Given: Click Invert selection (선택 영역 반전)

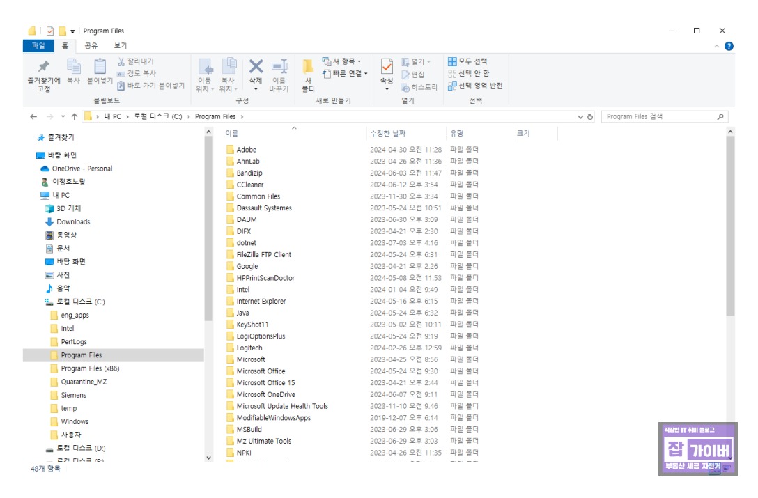Looking at the screenshot, I should click(475, 86).
